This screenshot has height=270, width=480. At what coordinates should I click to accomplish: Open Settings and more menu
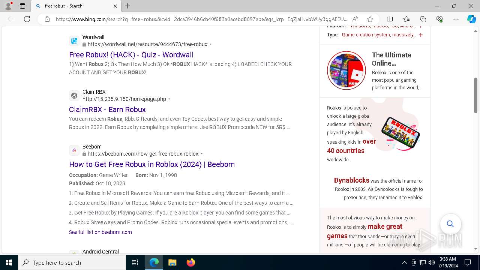(456, 19)
